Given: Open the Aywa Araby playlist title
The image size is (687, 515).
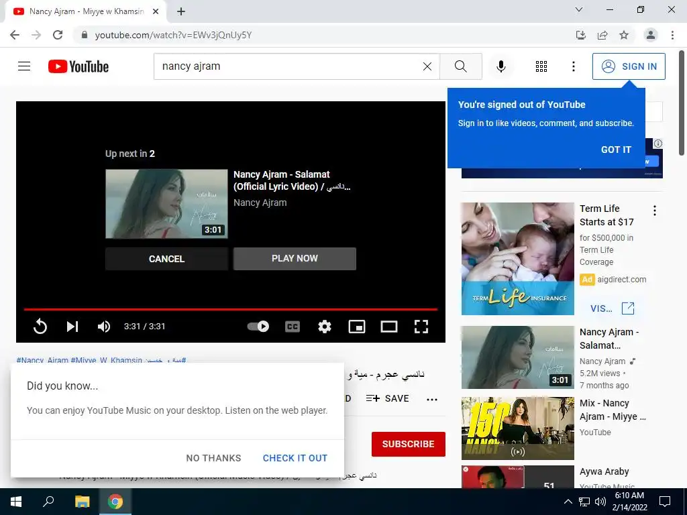Looking at the screenshot, I should click(604, 471).
